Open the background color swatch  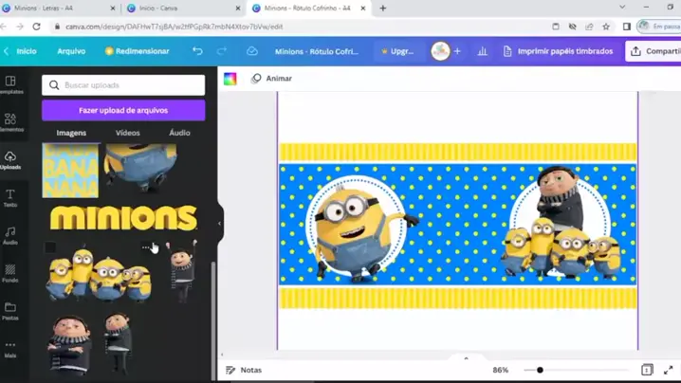click(230, 79)
